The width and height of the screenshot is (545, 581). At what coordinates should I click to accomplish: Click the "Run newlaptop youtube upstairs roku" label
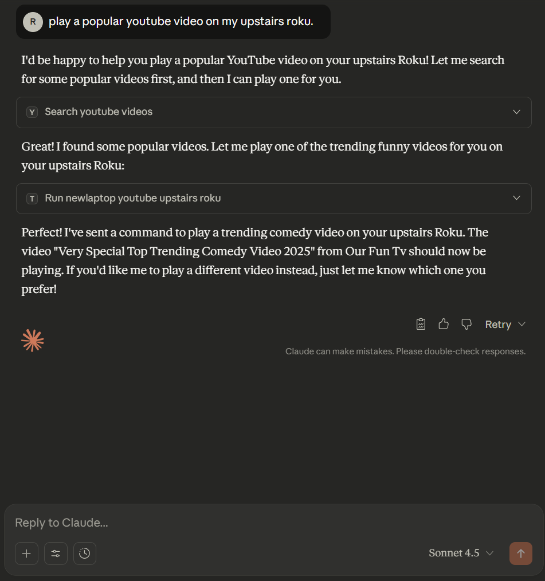click(132, 199)
